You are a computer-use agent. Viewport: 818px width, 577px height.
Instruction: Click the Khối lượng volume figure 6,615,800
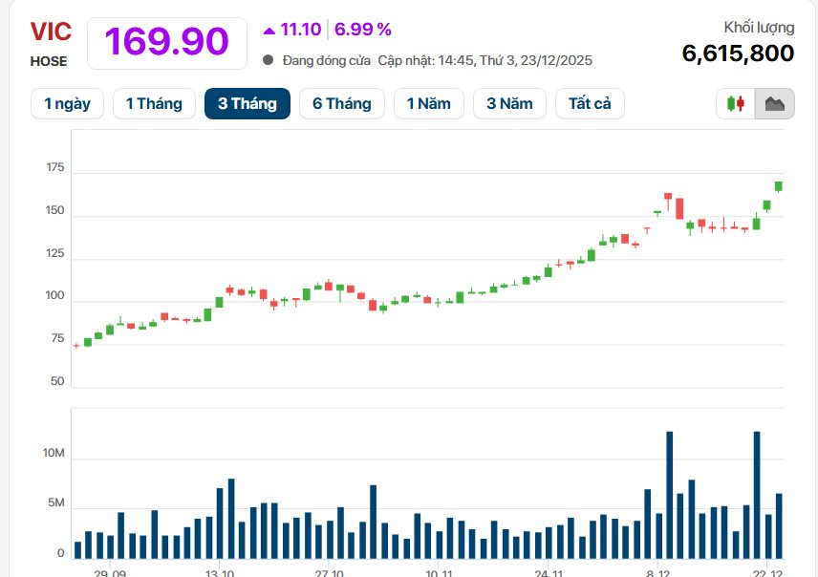pos(738,53)
